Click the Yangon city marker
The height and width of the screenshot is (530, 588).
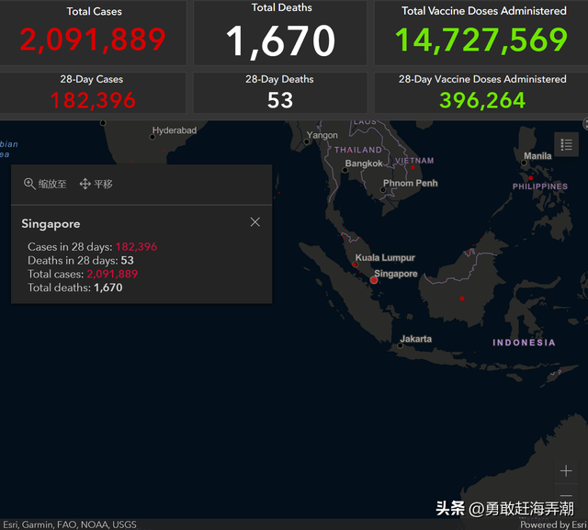click(x=307, y=141)
